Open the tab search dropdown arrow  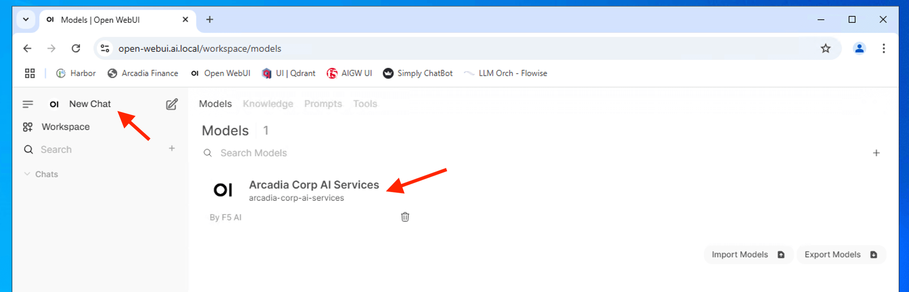[x=26, y=20]
